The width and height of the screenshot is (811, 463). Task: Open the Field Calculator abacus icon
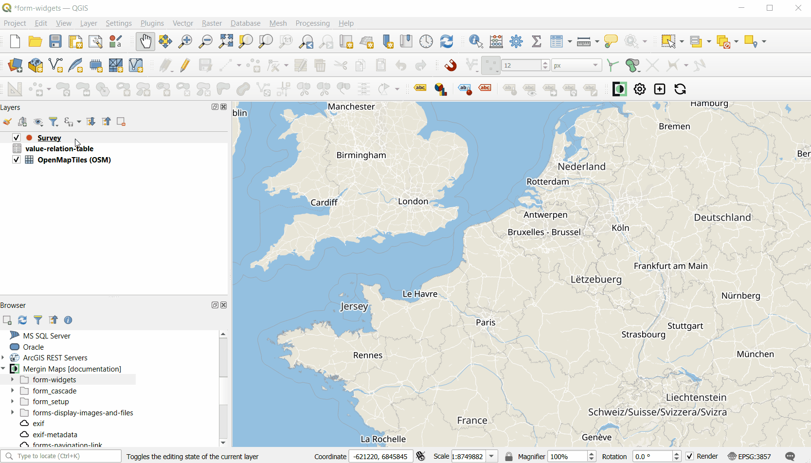pyautogui.click(x=496, y=42)
